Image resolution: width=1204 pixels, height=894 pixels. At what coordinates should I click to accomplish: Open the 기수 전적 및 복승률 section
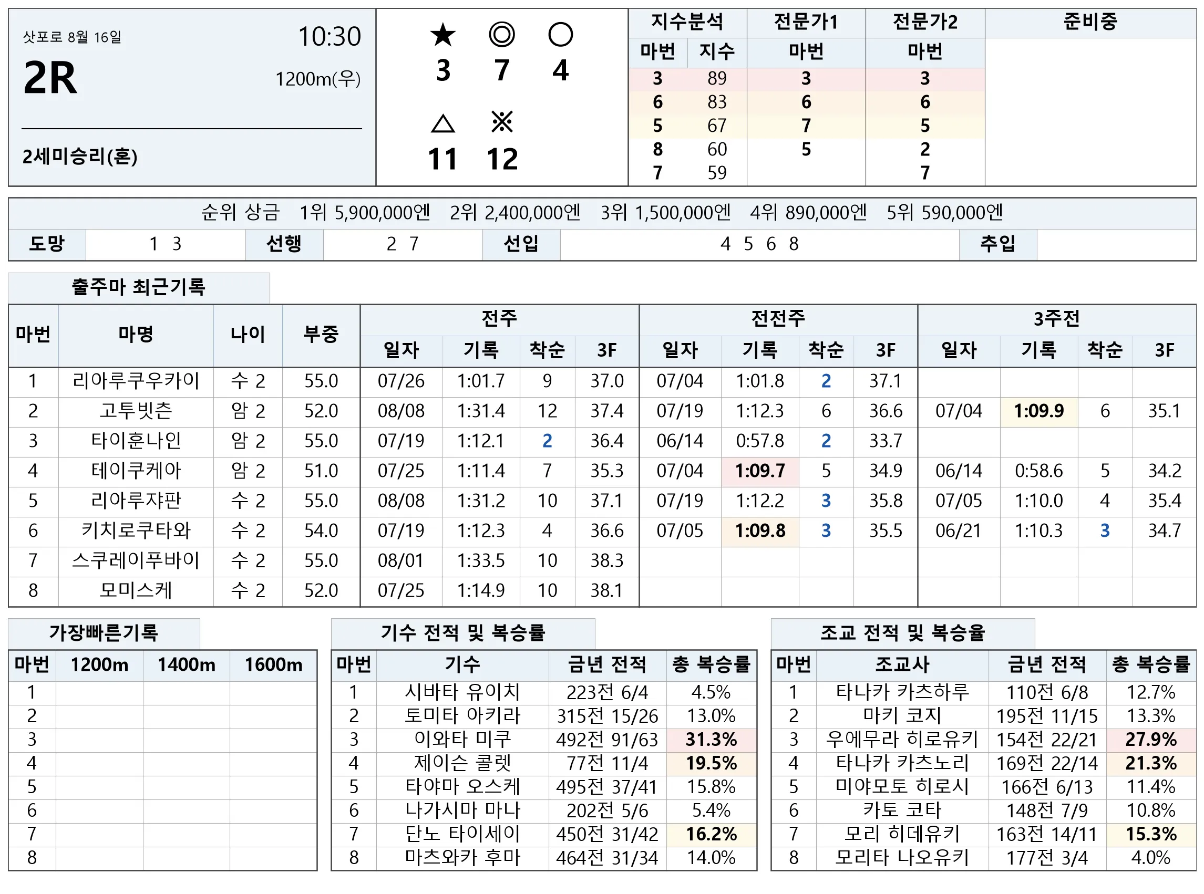click(463, 632)
